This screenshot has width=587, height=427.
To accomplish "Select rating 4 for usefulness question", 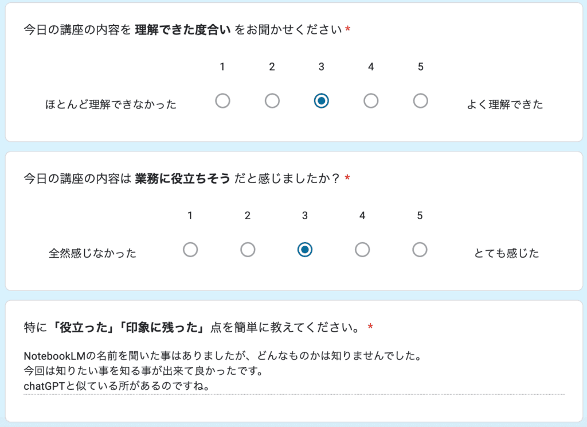I will pyautogui.click(x=362, y=250).
